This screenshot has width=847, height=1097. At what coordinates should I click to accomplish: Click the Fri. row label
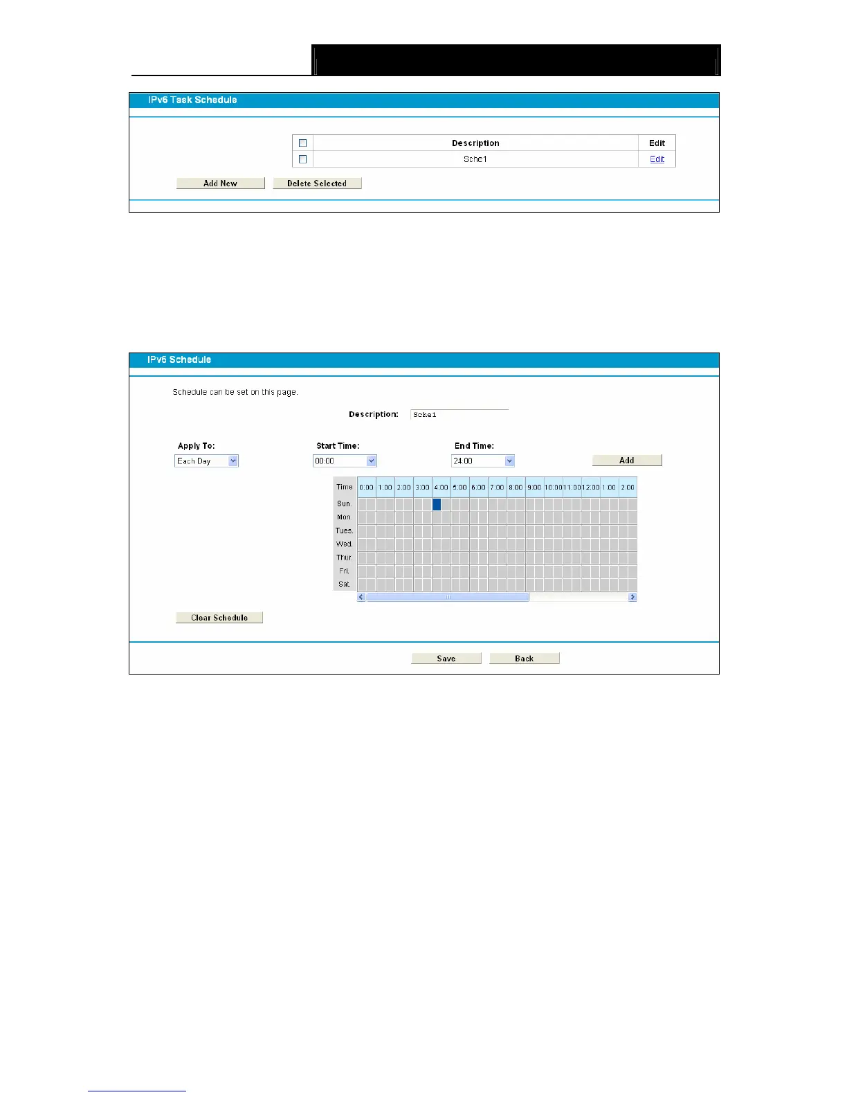coord(345,571)
